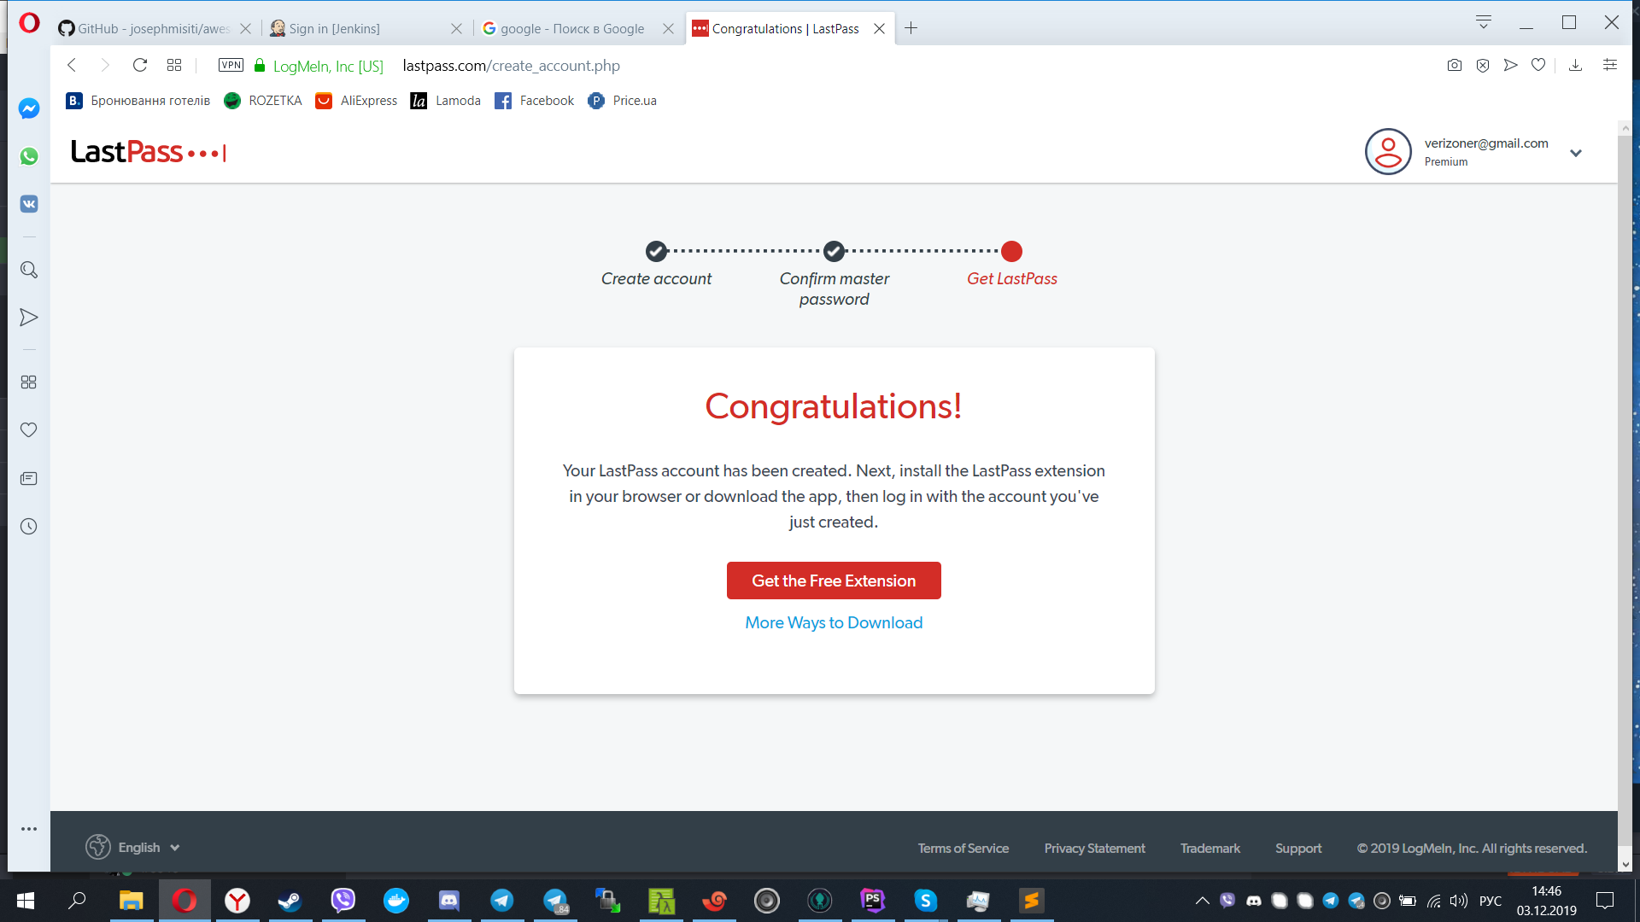Close the Jenkins tab

[x=456, y=28]
